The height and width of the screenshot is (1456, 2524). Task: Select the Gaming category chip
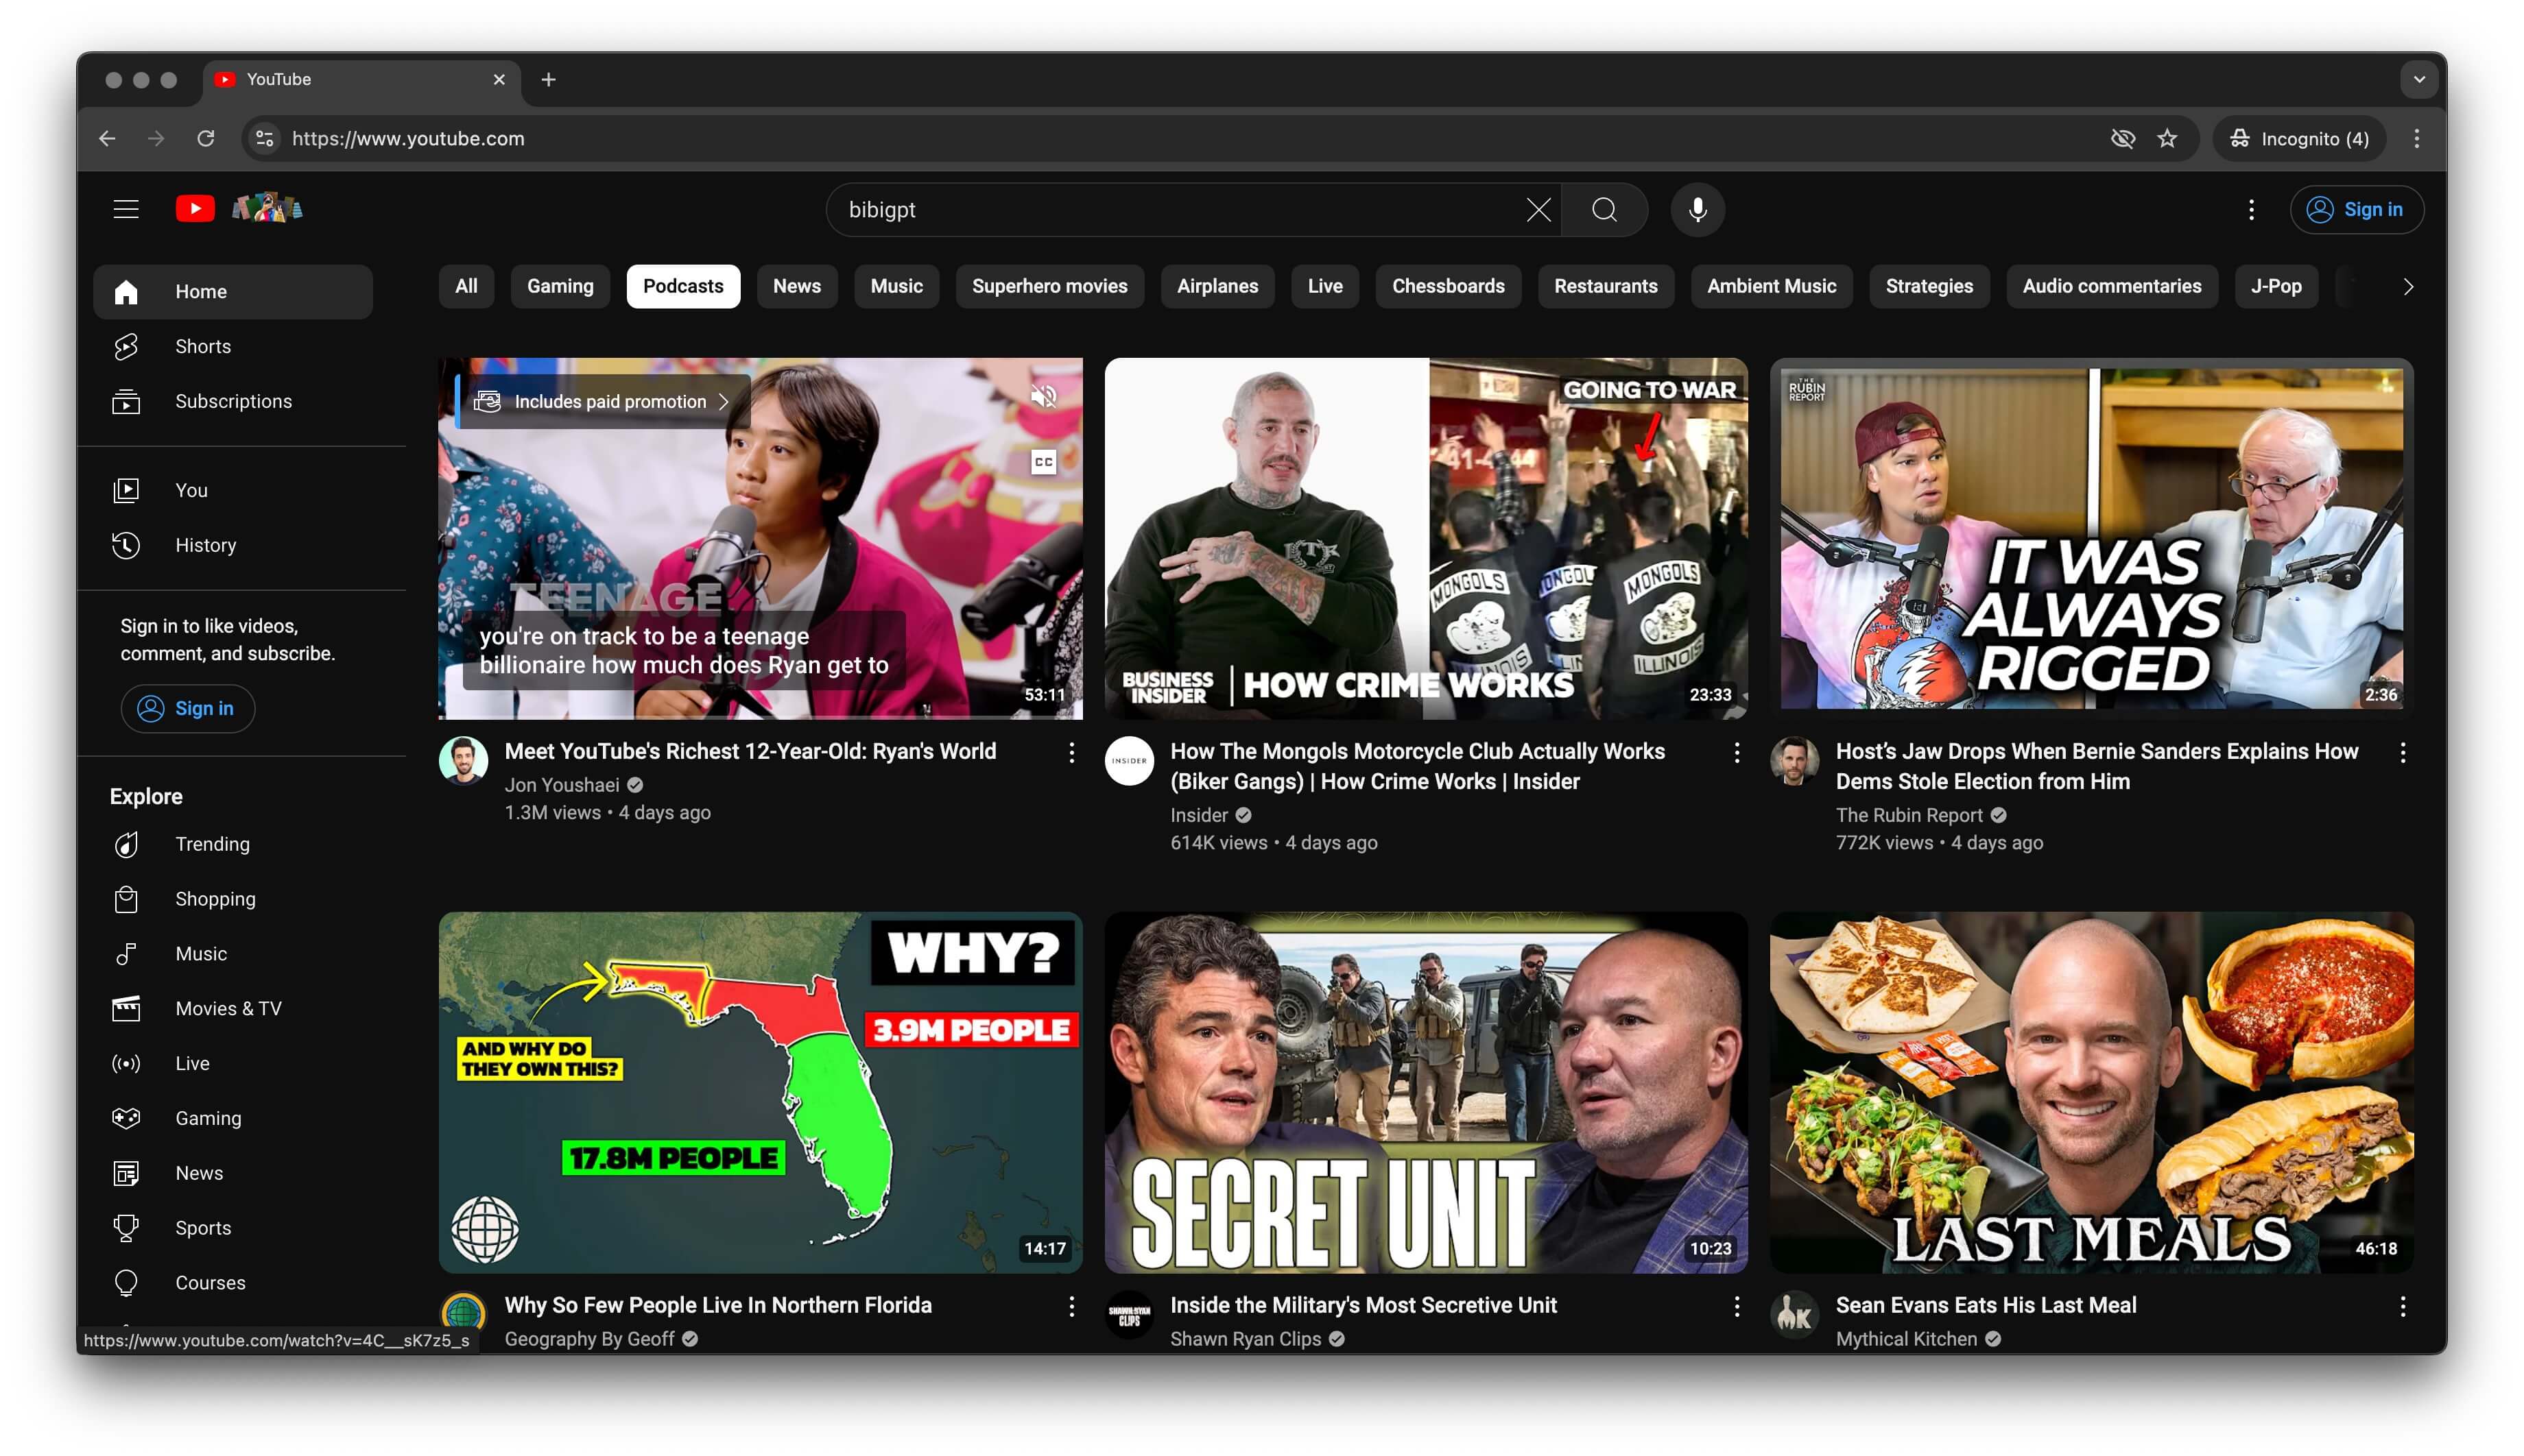pos(559,287)
